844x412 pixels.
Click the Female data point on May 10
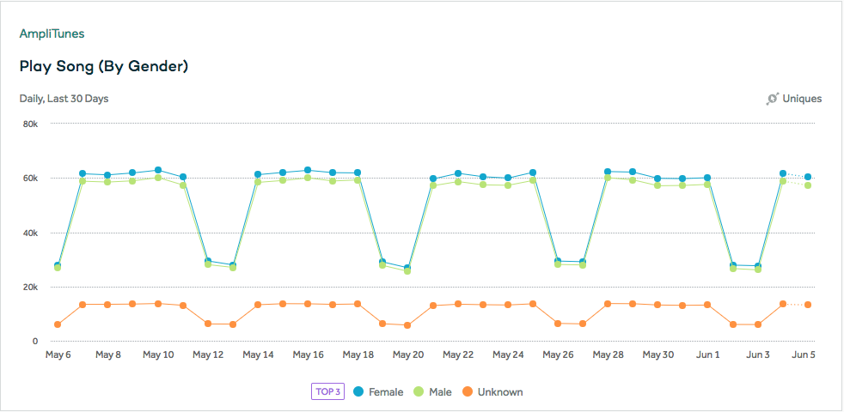click(x=157, y=170)
